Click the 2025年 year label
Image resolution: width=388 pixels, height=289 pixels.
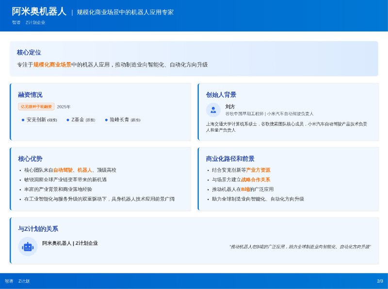coord(64,107)
